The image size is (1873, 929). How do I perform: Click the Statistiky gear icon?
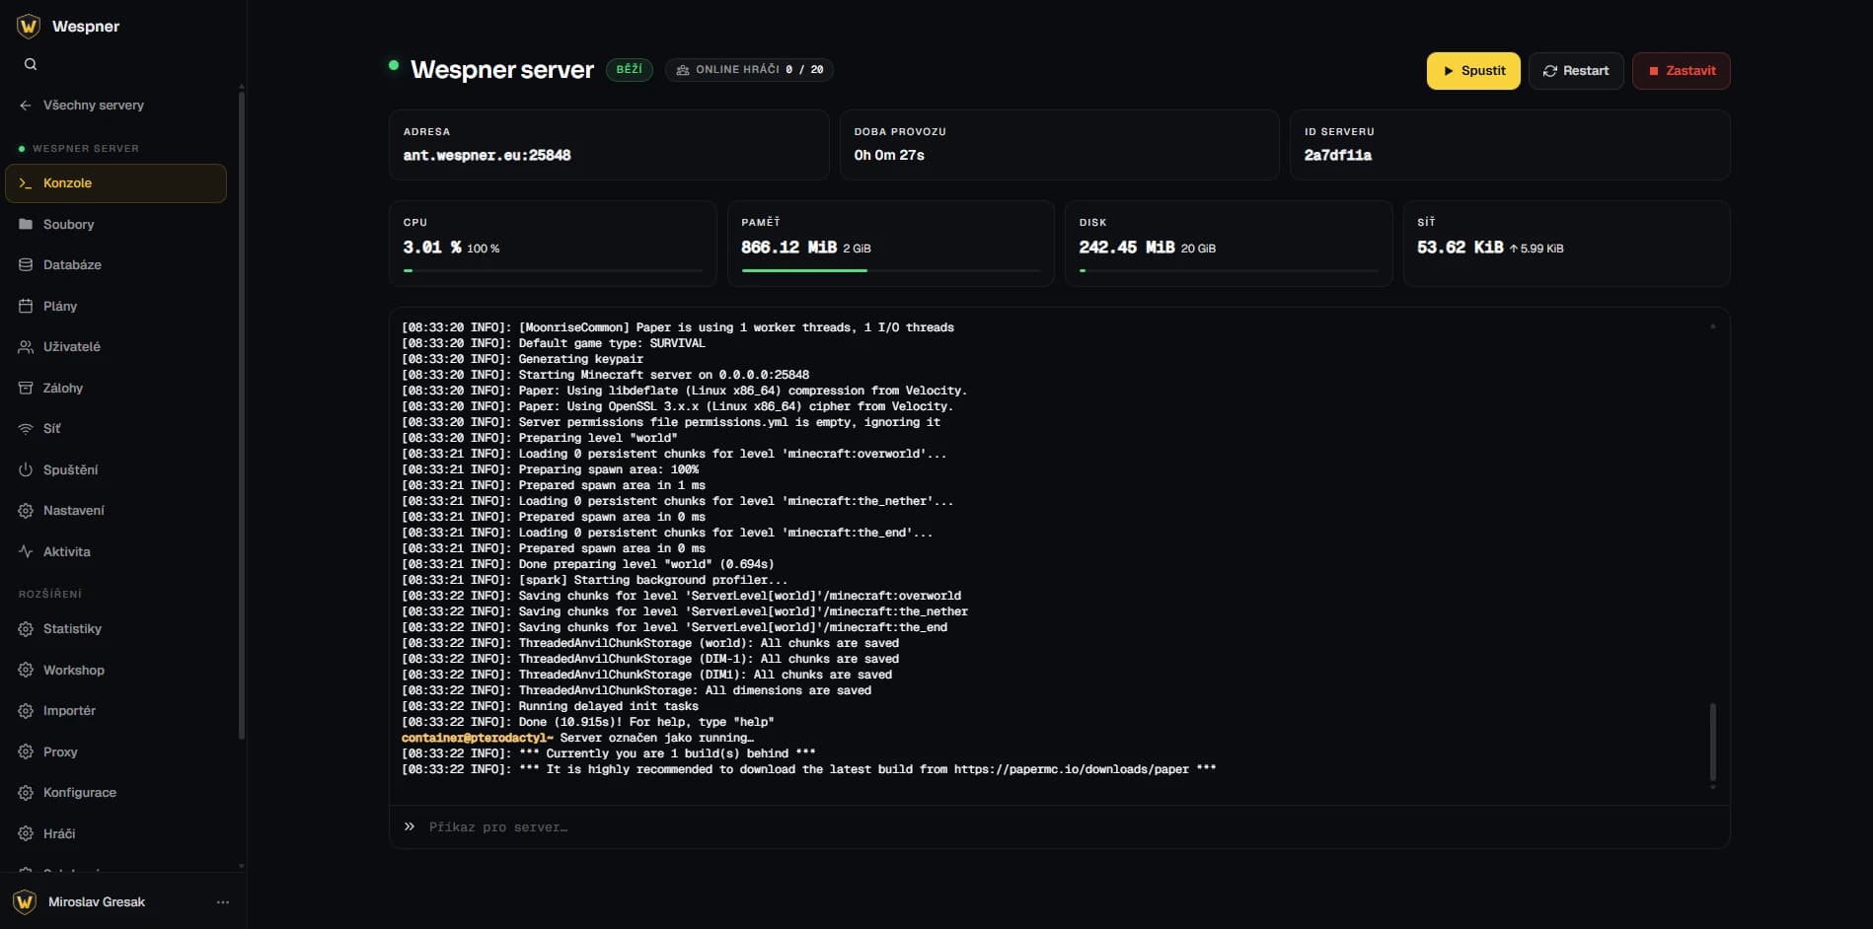pyautogui.click(x=26, y=629)
